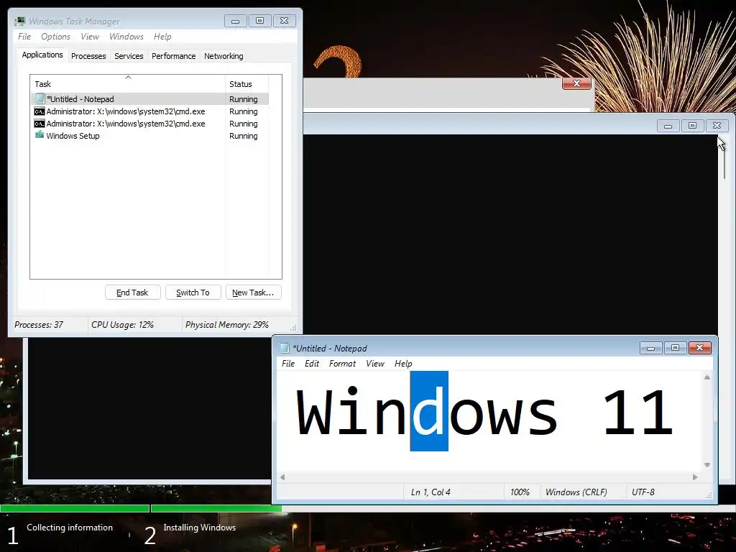Image resolution: width=736 pixels, height=552 pixels.
Task: Open Task Manager Windows menu
Action: pos(126,37)
